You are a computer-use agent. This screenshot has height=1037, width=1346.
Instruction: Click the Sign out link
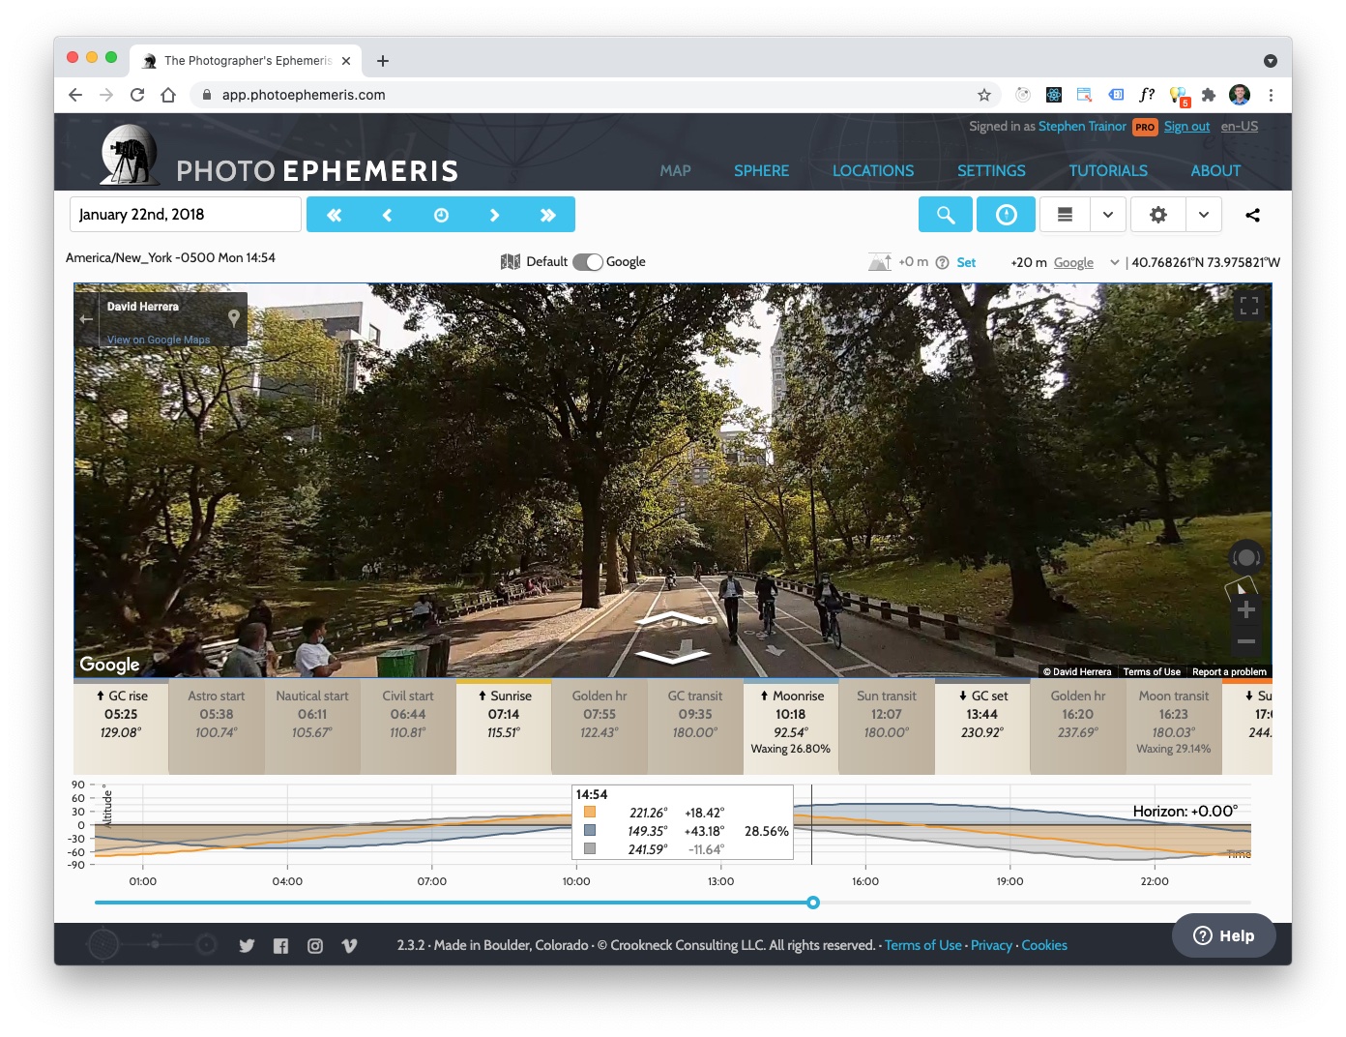pos(1186,127)
